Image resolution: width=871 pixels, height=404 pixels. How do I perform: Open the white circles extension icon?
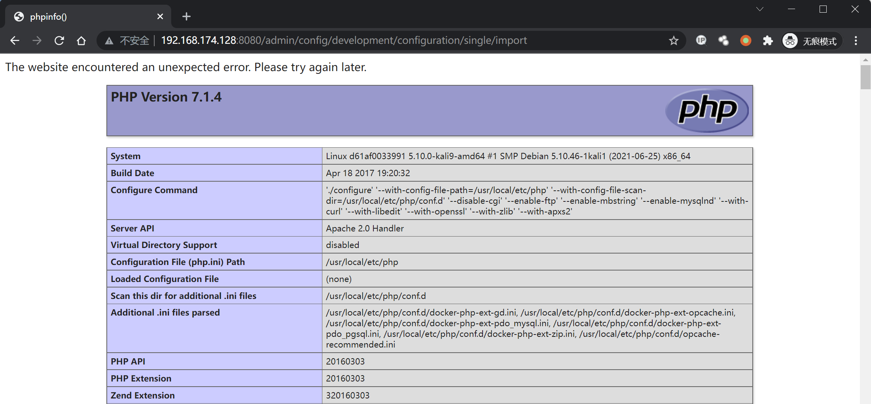click(723, 40)
